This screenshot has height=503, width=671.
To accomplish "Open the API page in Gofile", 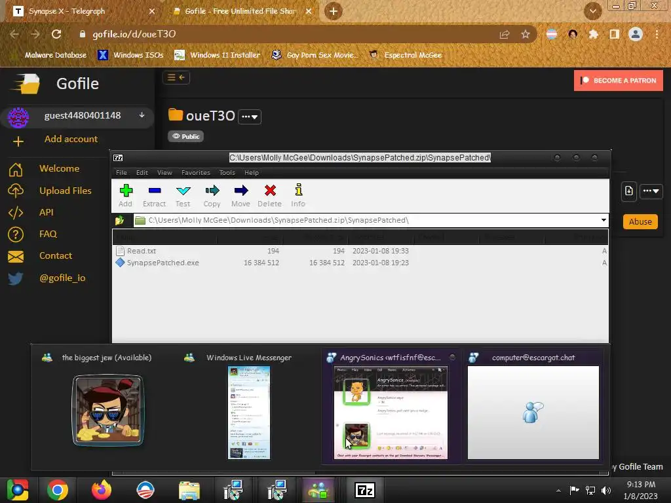I will (47, 212).
